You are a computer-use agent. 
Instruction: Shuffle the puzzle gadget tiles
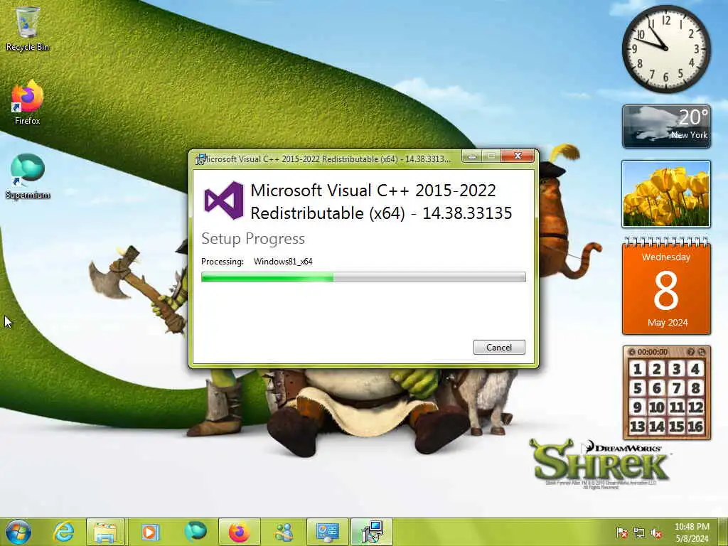(702, 352)
